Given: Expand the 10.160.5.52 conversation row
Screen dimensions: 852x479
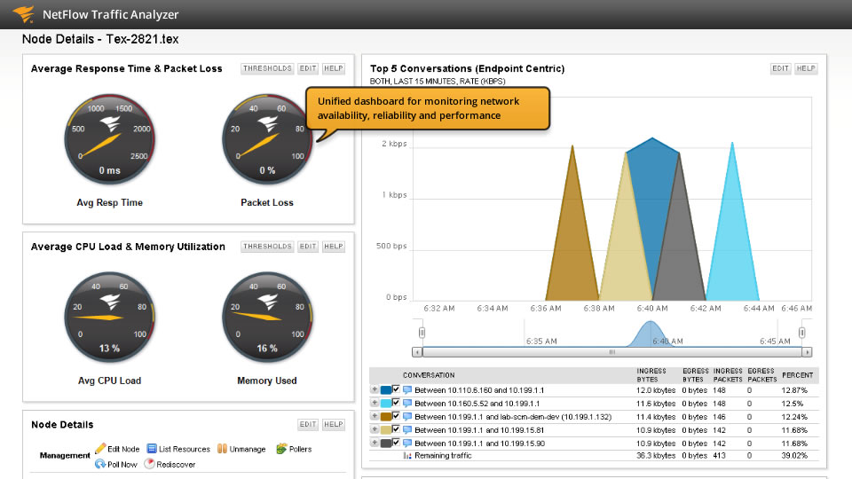Looking at the screenshot, I should click(375, 403).
